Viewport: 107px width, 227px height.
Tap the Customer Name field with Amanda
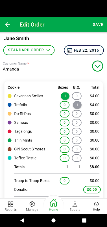pos(45,68)
